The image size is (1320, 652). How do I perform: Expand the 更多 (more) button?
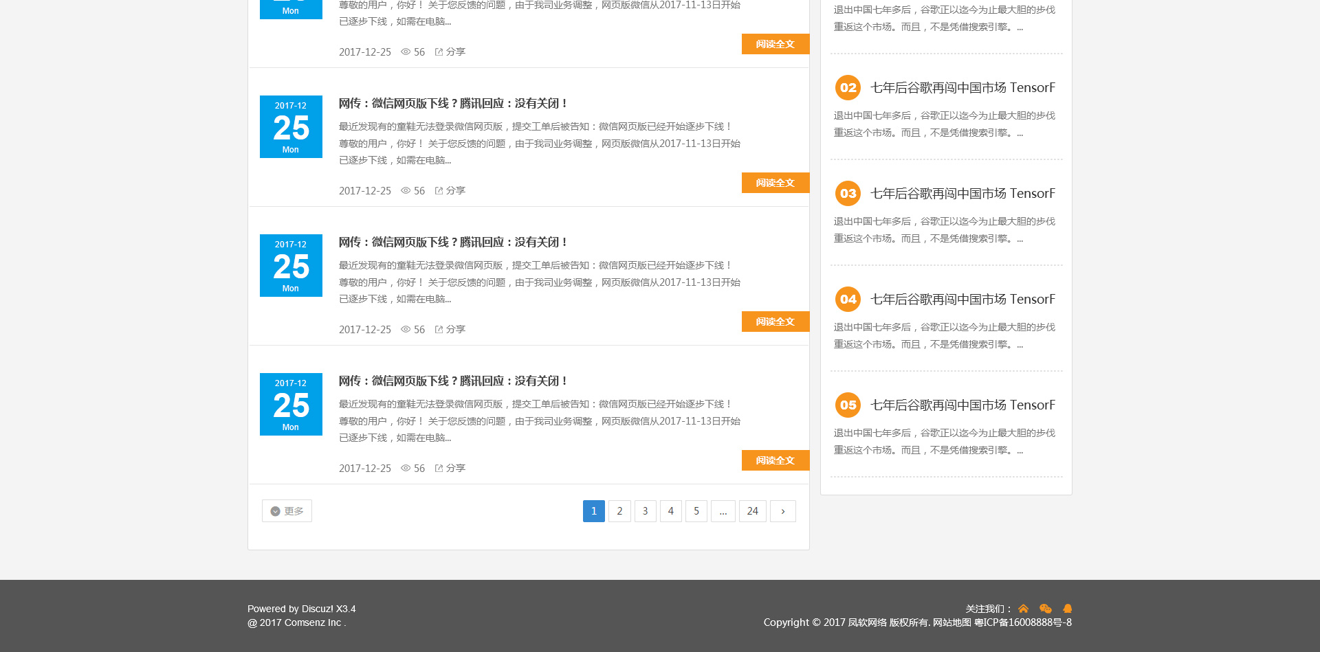[287, 511]
